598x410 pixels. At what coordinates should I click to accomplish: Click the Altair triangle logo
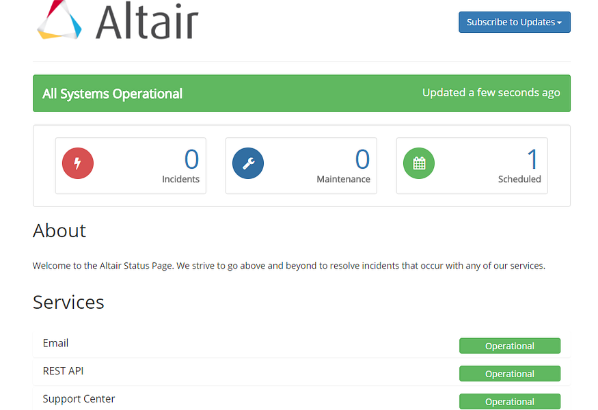point(59,20)
